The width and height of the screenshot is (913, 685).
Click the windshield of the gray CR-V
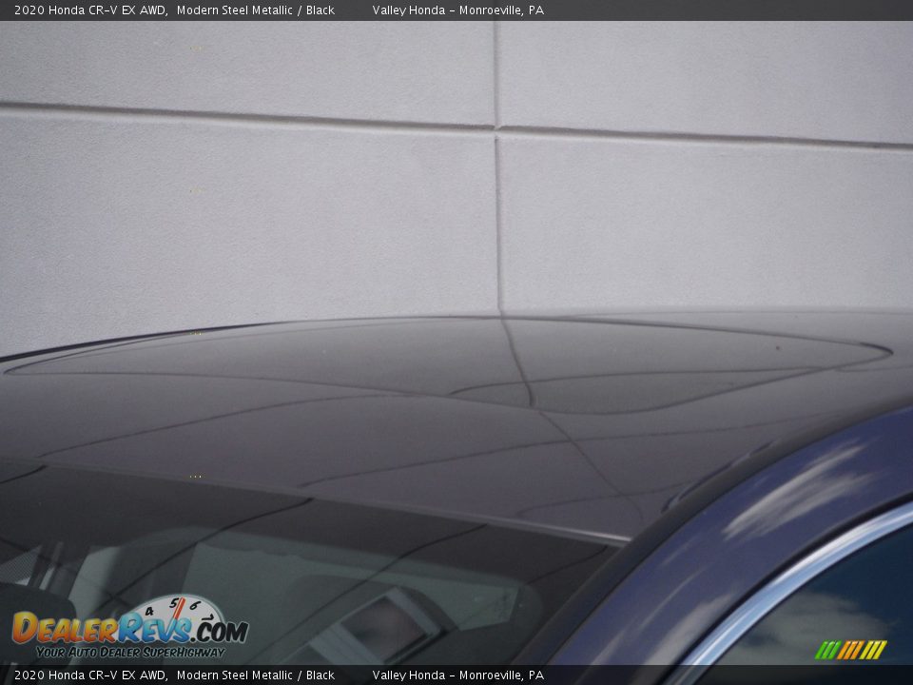[238, 552]
